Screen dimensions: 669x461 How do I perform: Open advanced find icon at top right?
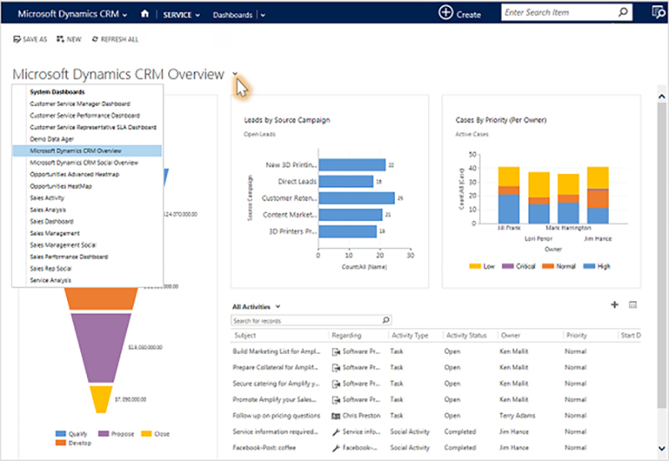pyautogui.click(x=657, y=13)
